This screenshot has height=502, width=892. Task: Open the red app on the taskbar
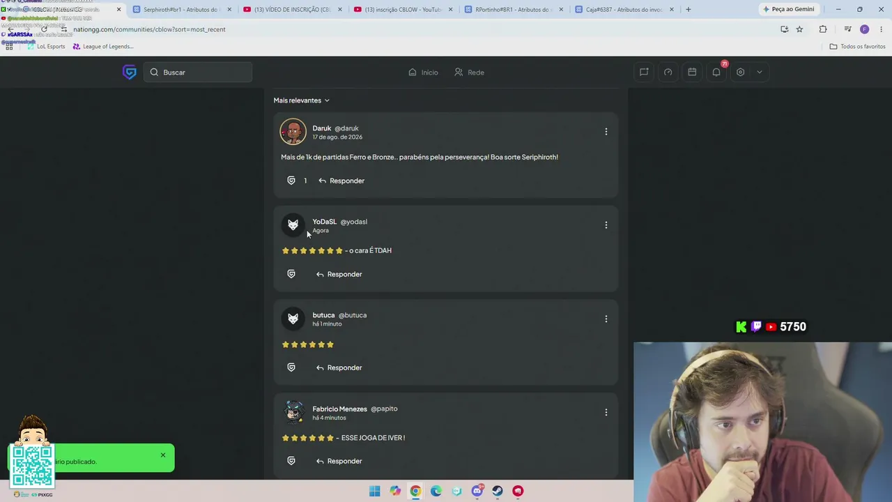pyautogui.click(x=518, y=491)
